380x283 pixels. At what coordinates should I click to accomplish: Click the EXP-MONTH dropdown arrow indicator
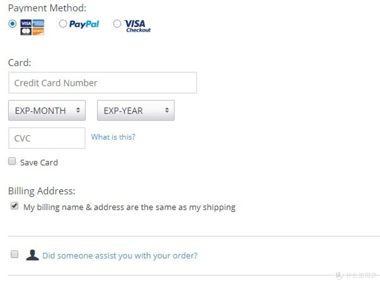click(78, 110)
